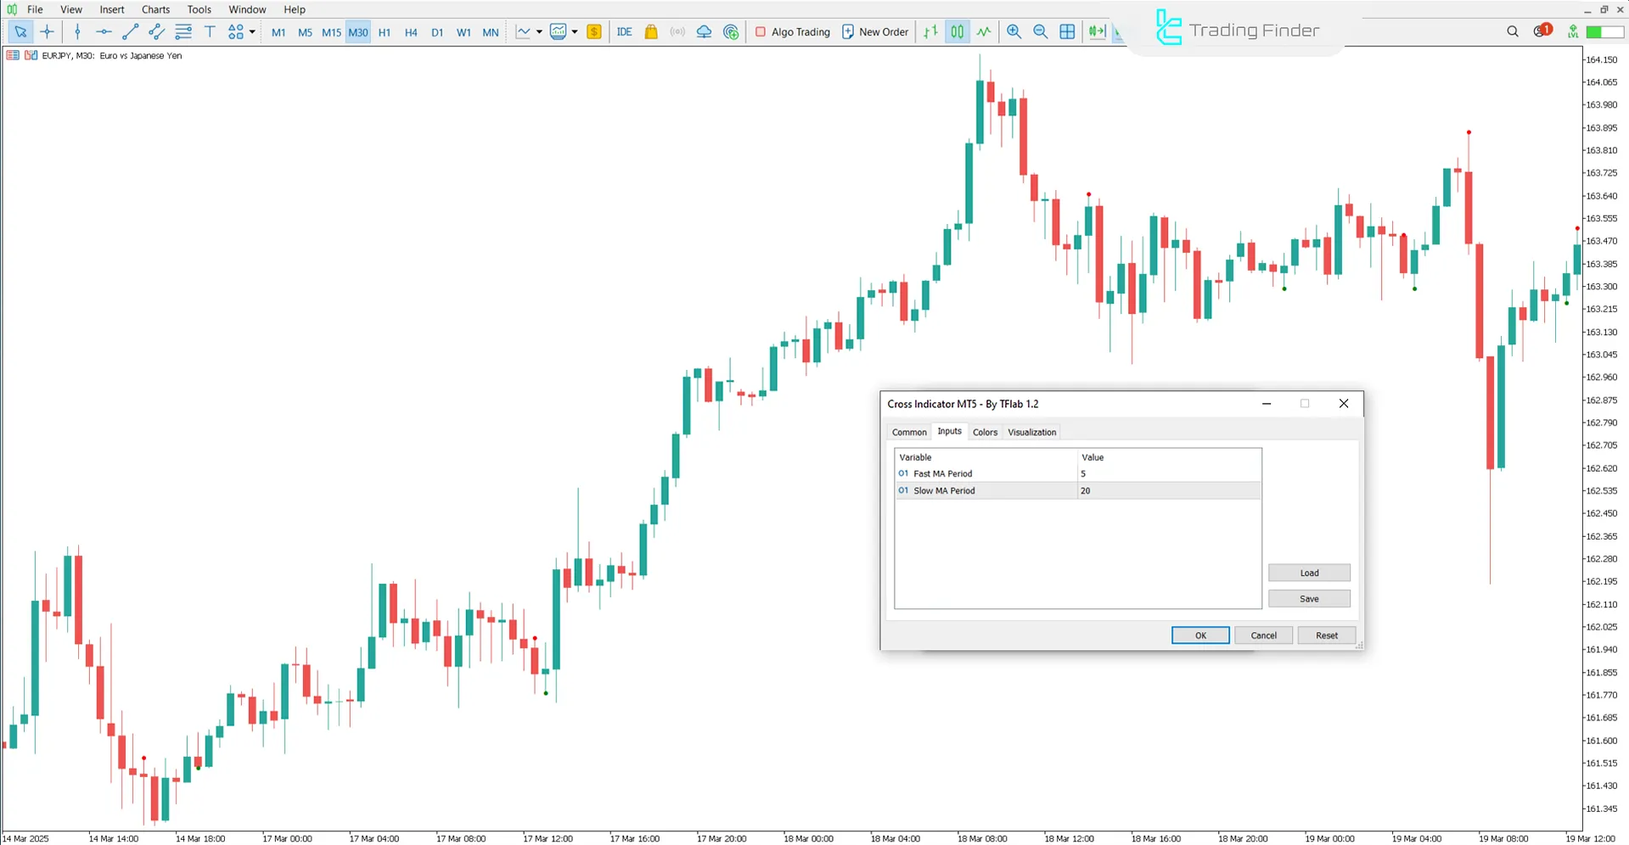The image size is (1629, 845).
Task: Open the line chart type dropdown
Action: point(538,31)
